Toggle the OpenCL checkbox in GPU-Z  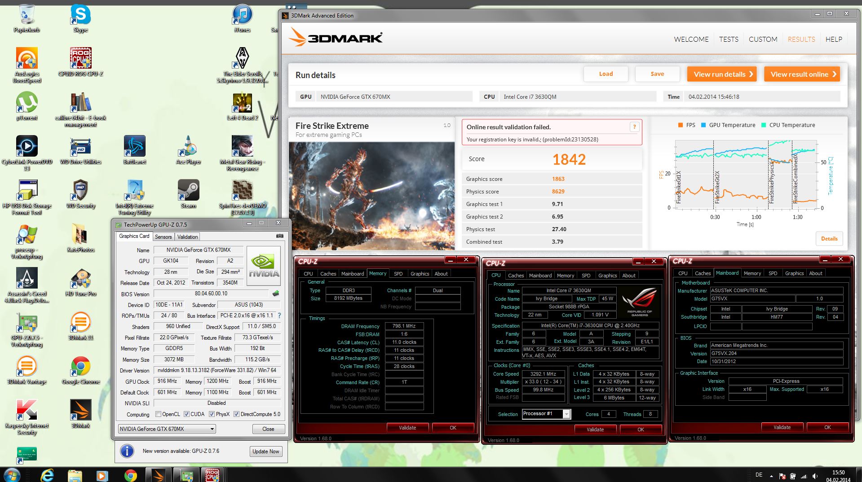158,414
